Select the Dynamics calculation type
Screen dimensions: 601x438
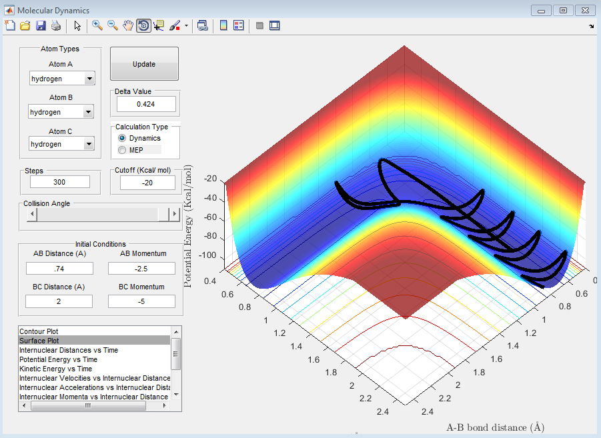[122, 138]
